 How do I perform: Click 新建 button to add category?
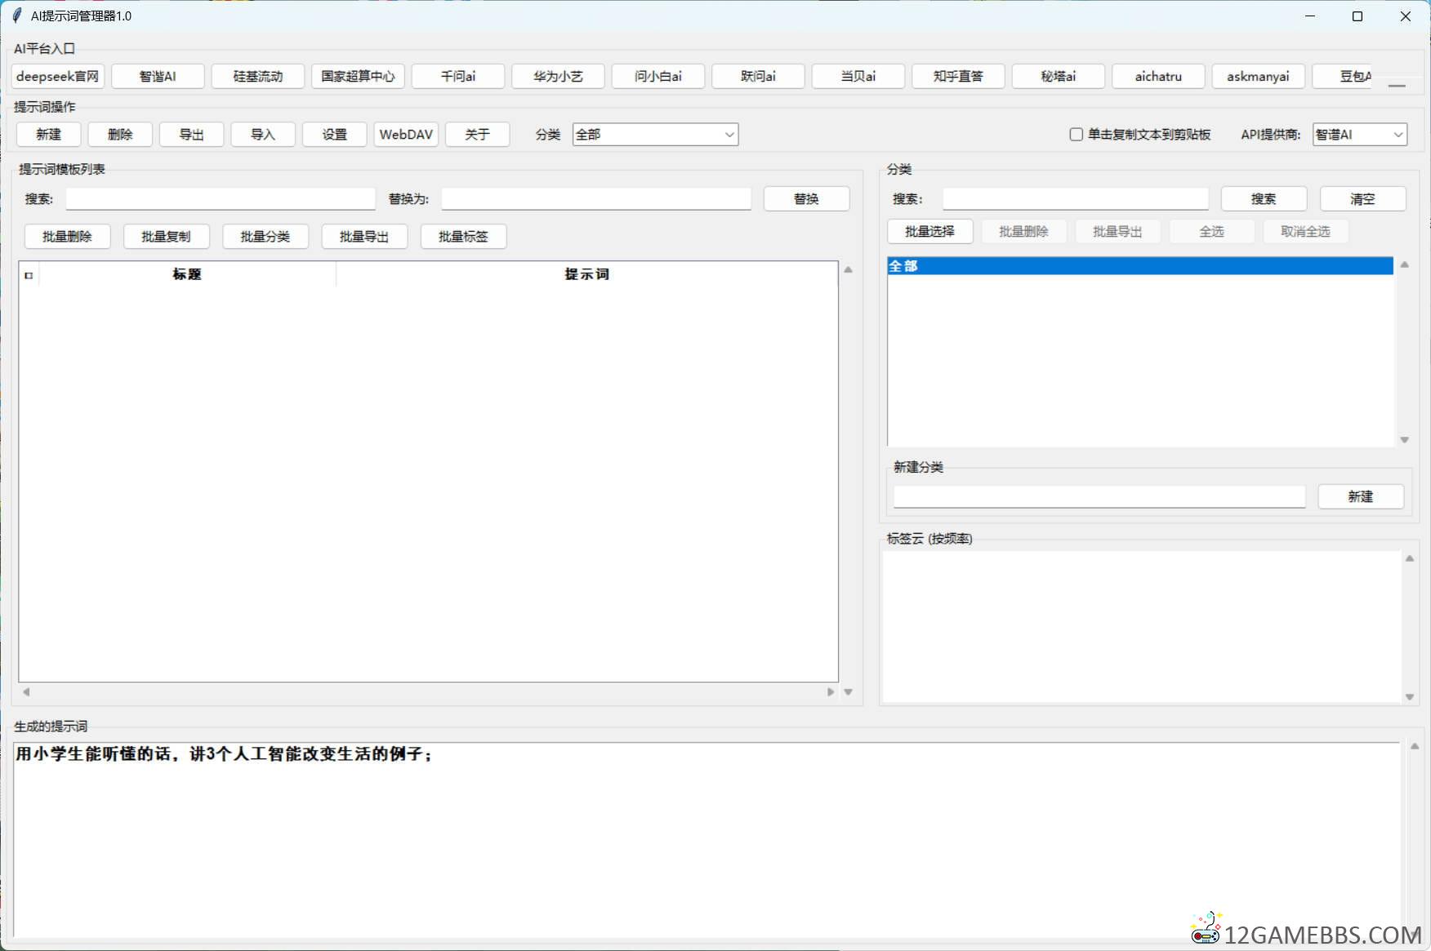pos(1361,496)
